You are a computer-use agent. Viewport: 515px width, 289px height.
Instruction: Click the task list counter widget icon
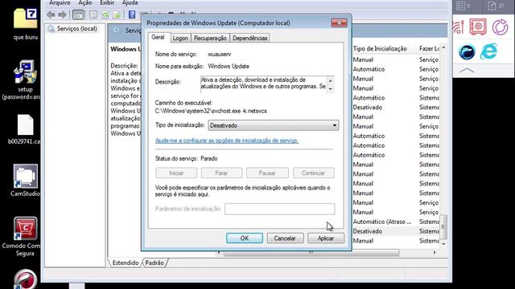pos(463,6)
